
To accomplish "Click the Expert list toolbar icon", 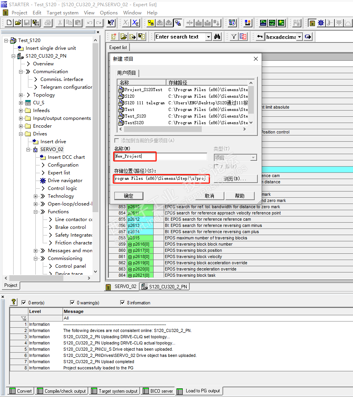I will [x=312, y=23].
